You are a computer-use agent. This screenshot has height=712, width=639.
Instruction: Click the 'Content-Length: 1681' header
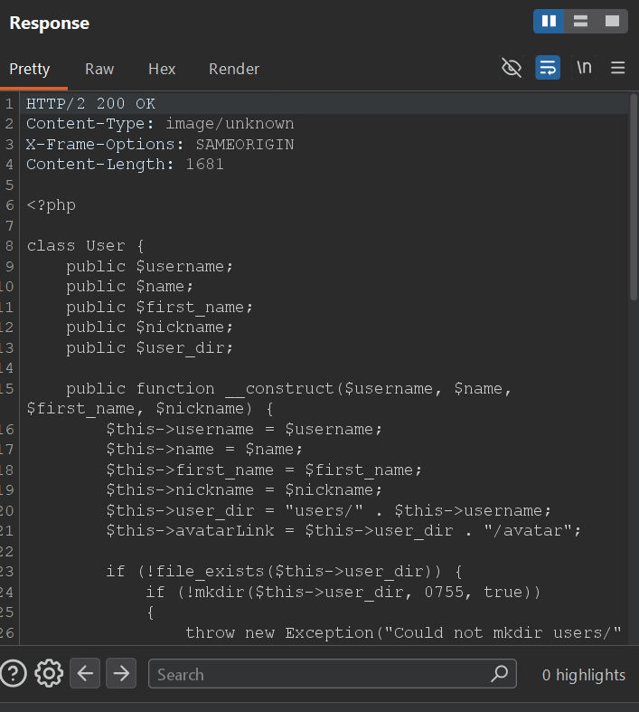click(125, 165)
